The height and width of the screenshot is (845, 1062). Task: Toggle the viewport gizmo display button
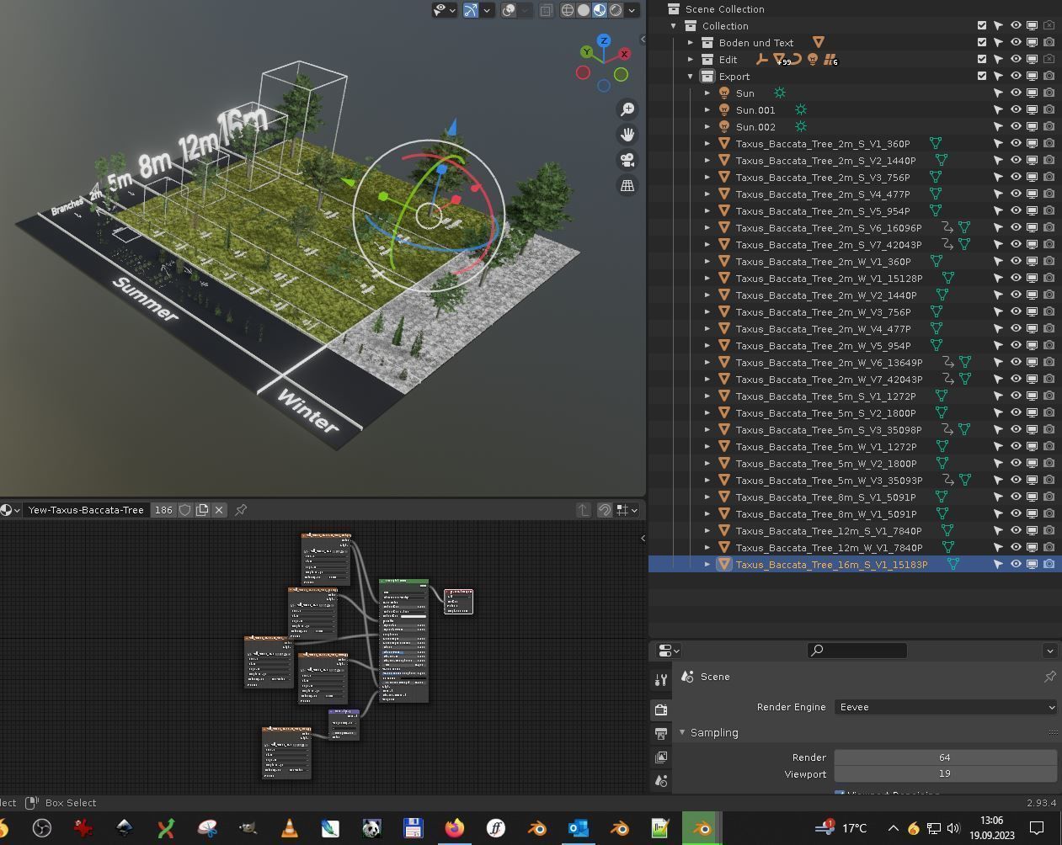click(x=471, y=10)
